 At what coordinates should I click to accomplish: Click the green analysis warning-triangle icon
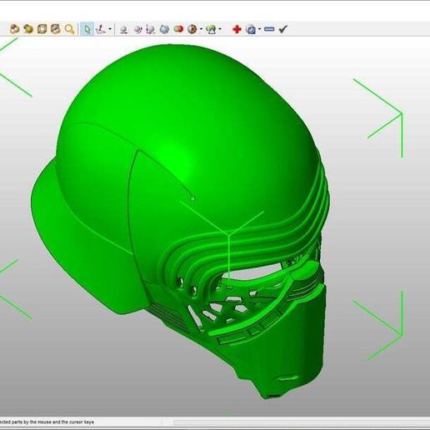pos(211,29)
